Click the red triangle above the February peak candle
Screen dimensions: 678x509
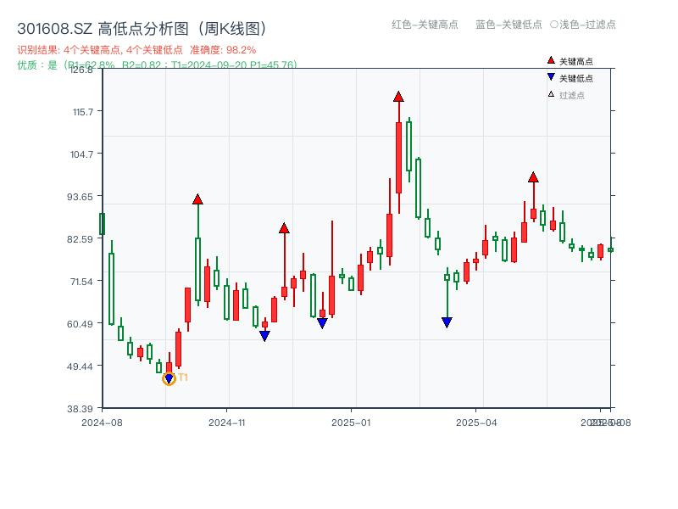coord(397,97)
